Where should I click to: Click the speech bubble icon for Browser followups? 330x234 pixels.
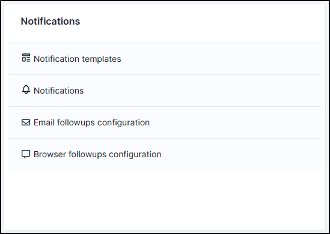[26, 154]
